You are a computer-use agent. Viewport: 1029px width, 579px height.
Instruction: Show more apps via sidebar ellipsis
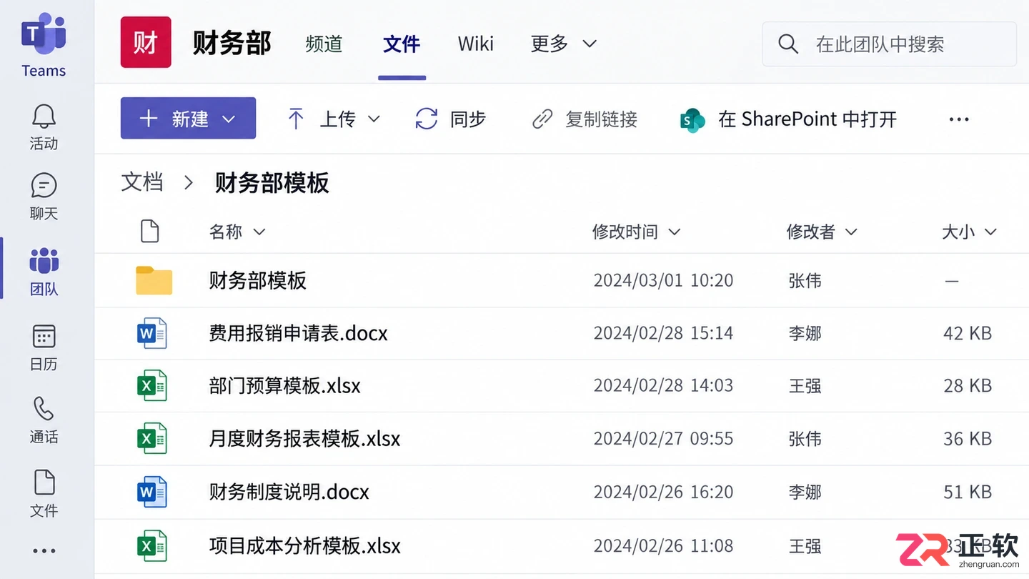(44, 551)
